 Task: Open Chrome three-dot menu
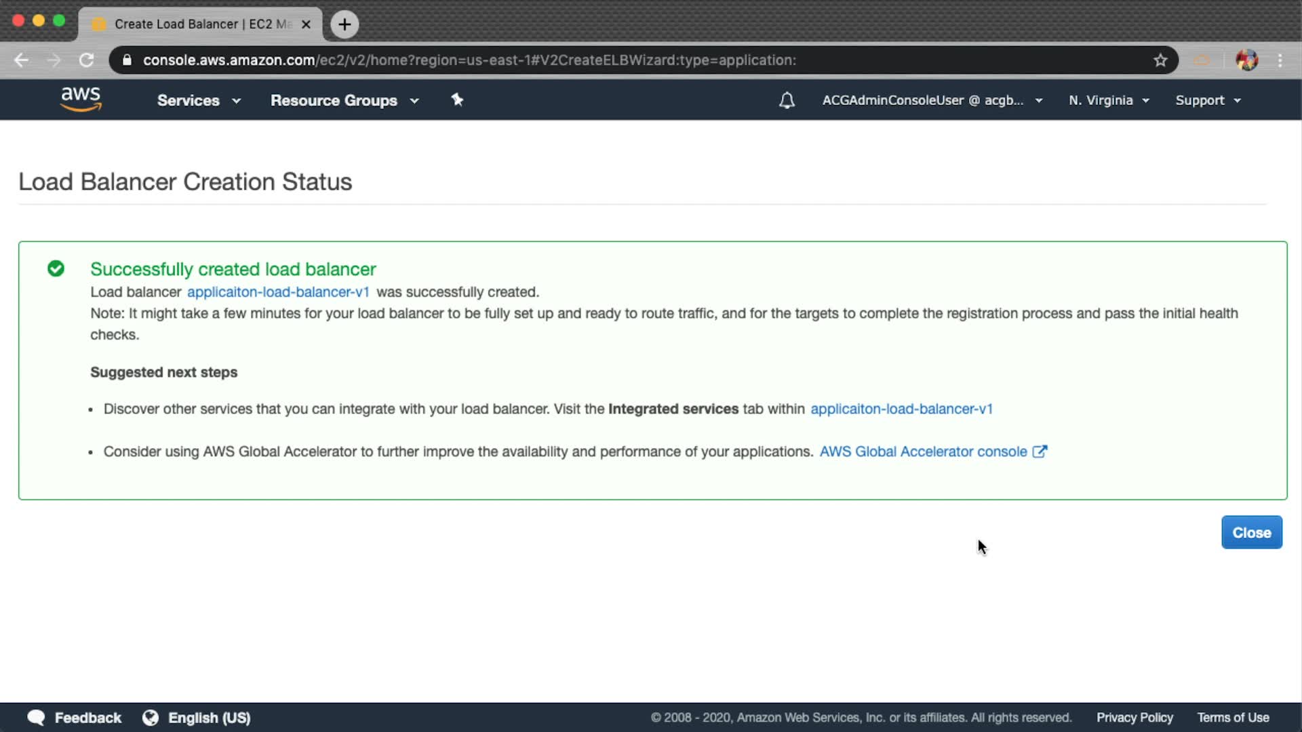(1280, 60)
